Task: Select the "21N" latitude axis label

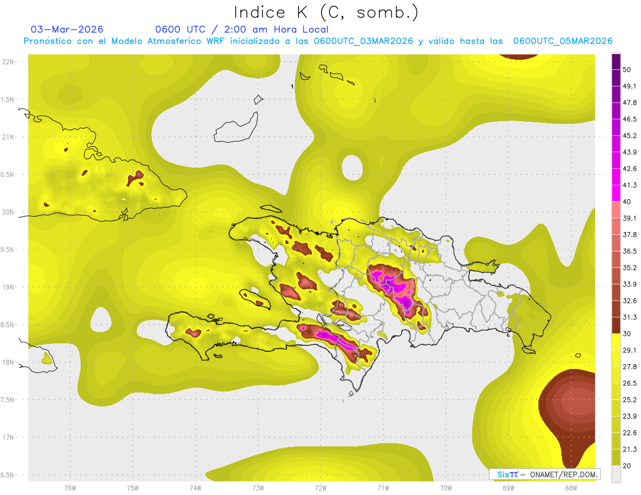Action: (7, 137)
